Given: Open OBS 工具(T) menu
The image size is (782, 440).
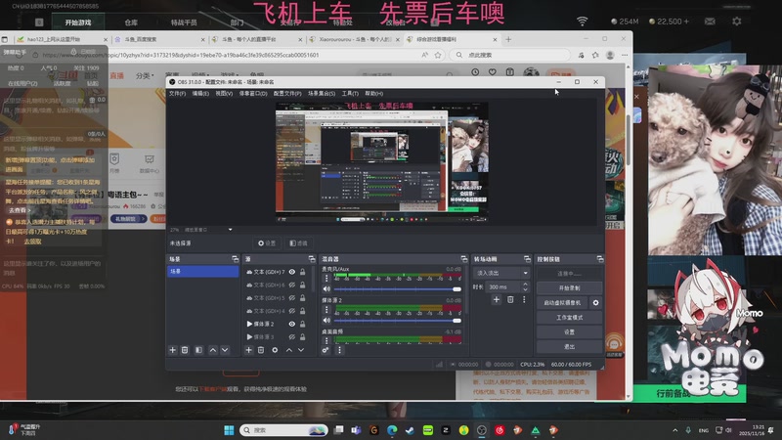Looking at the screenshot, I should tap(350, 93).
